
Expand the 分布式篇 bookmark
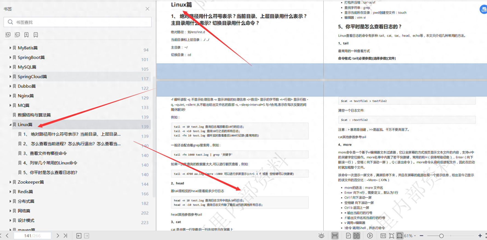coord(10,201)
